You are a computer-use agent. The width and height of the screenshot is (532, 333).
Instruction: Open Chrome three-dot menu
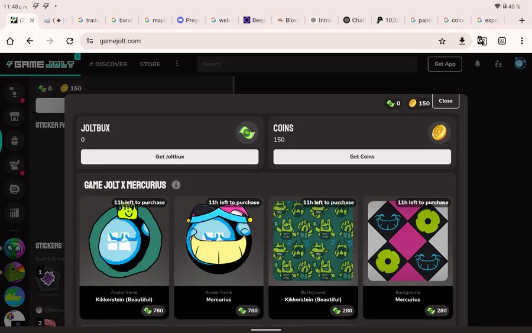[522, 41]
